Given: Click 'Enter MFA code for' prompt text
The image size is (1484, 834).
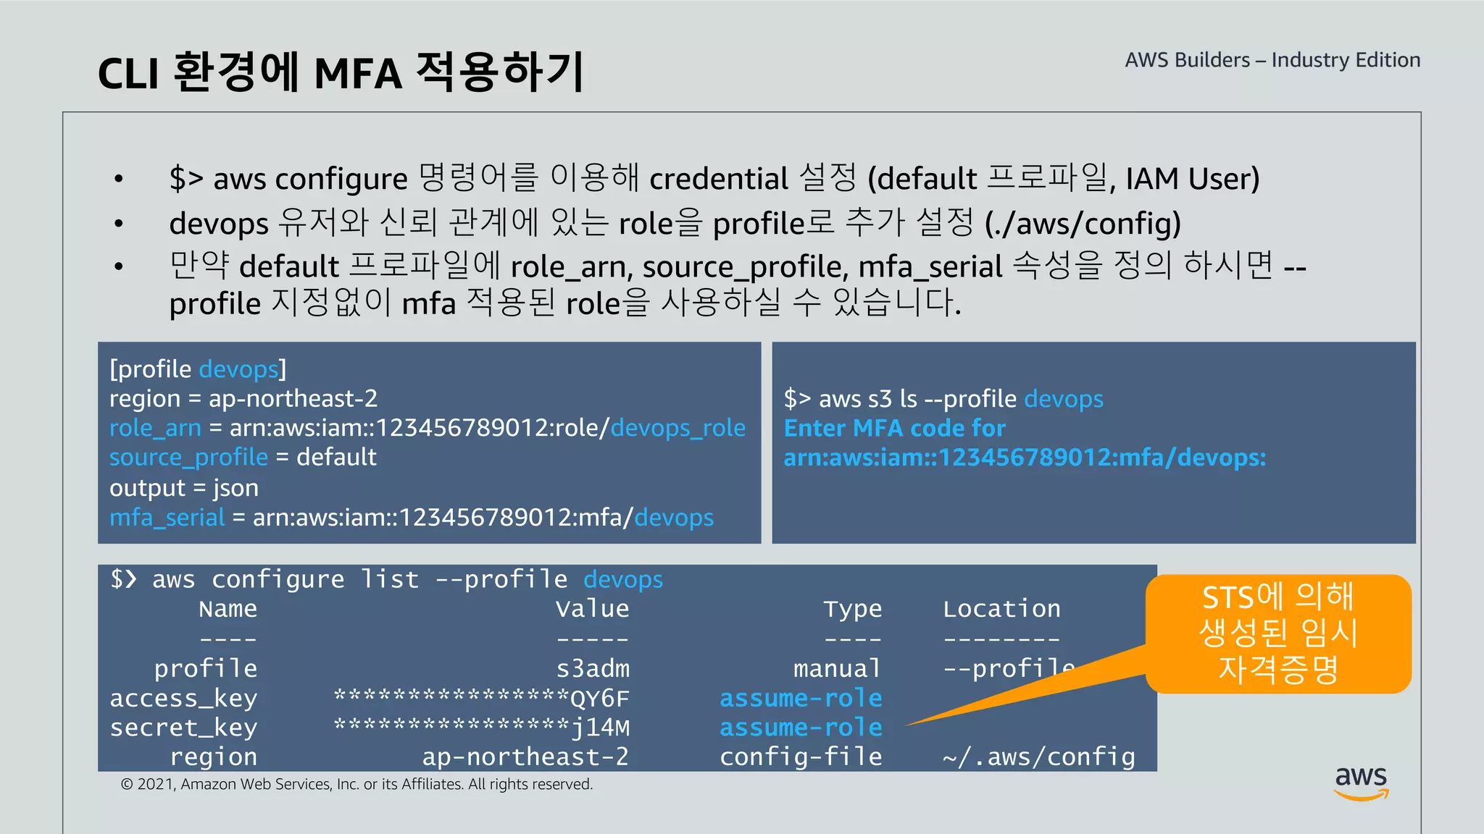Looking at the screenshot, I should pos(894,428).
